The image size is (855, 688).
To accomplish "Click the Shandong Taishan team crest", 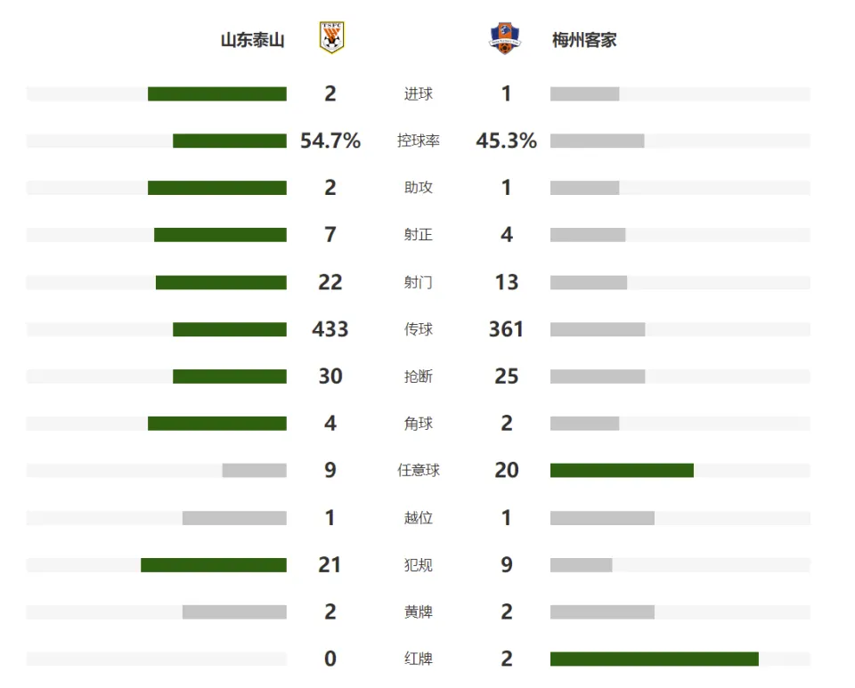I will [x=331, y=38].
